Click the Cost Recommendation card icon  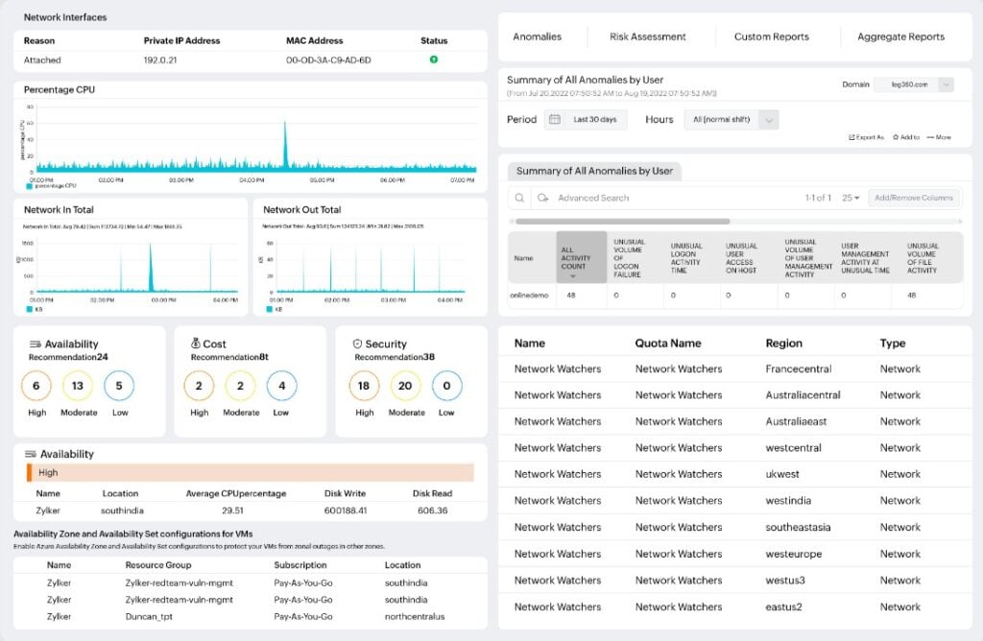pyautogui.click(x=196, y=344)
